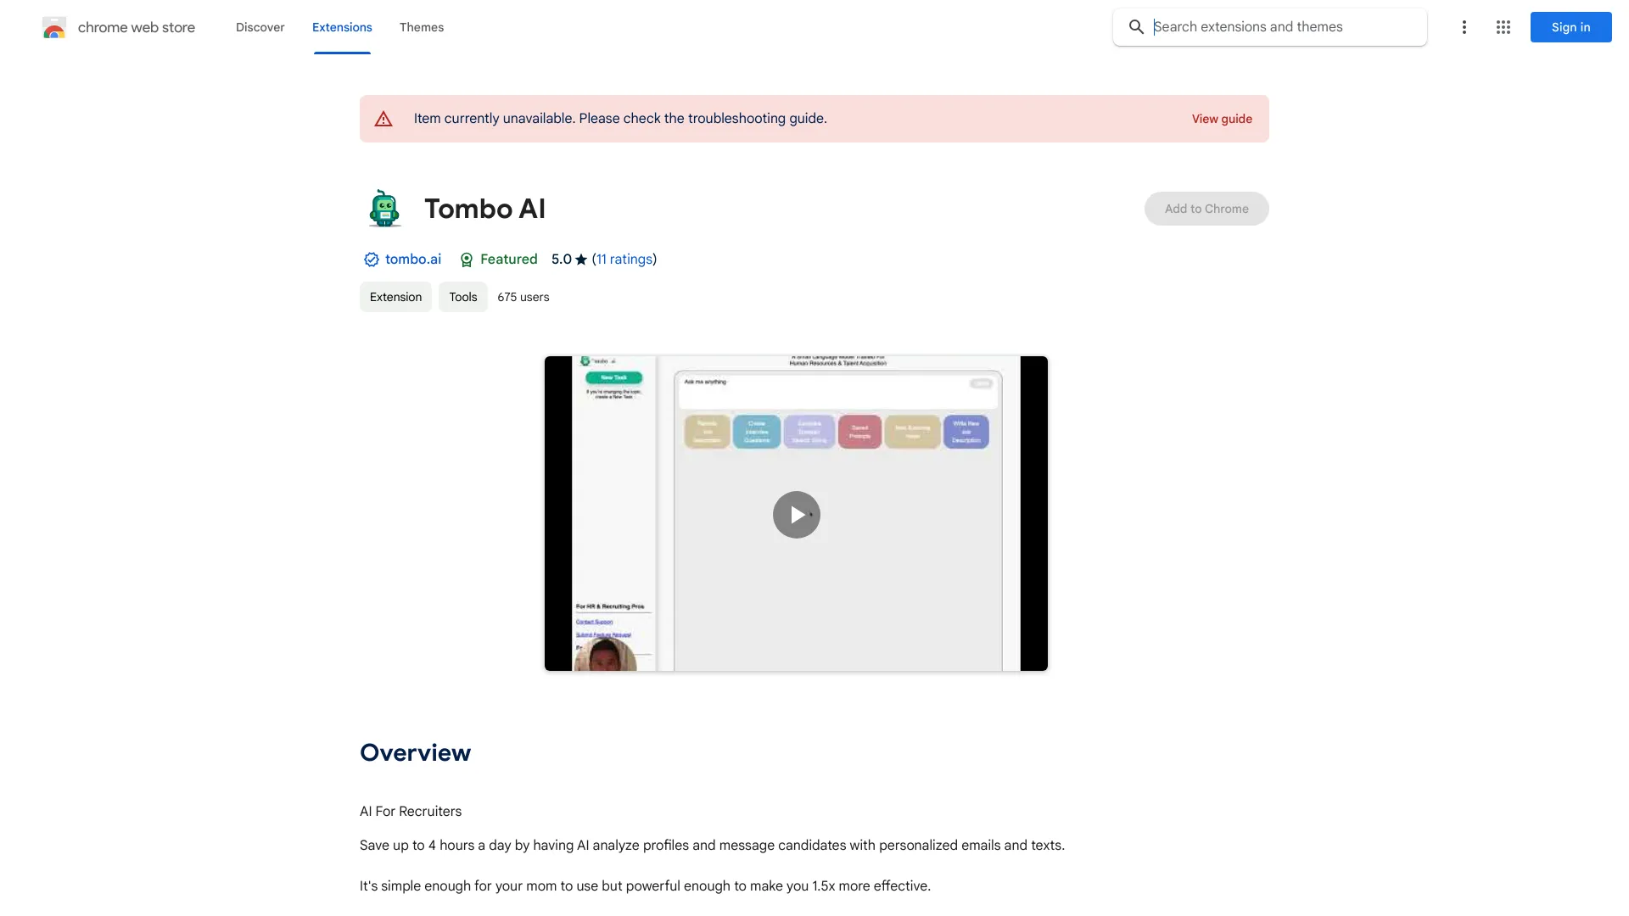Click the Chrome Web Store logo
Viewport: 1629px width, 916px height.
coord(54,27)
